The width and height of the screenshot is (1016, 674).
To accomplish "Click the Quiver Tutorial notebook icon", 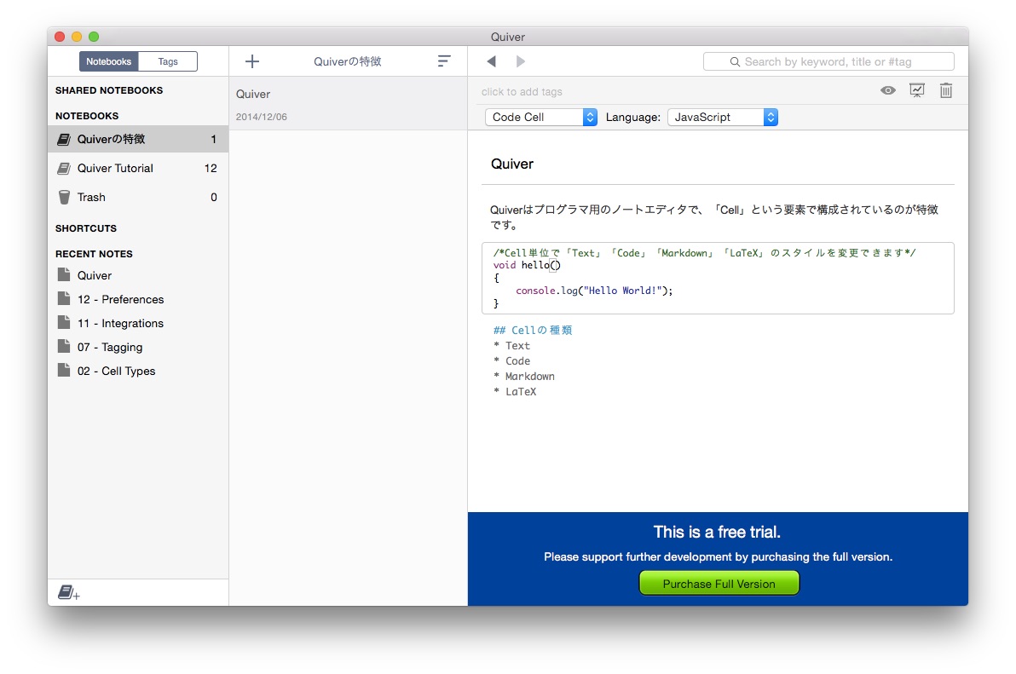I will point(63,169).
